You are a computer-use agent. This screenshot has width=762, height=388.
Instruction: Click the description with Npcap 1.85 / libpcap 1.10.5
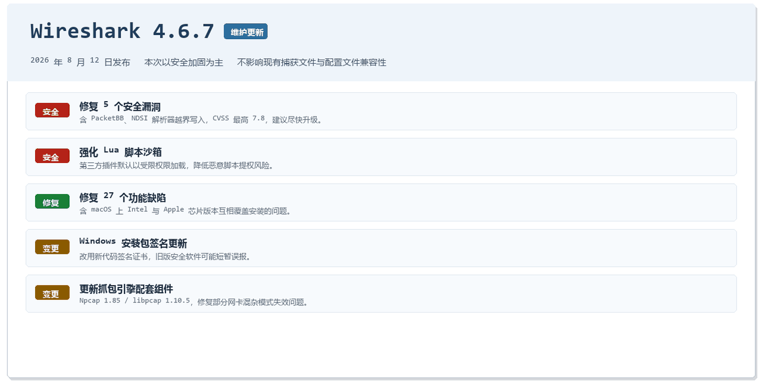[x=194, y=302]
